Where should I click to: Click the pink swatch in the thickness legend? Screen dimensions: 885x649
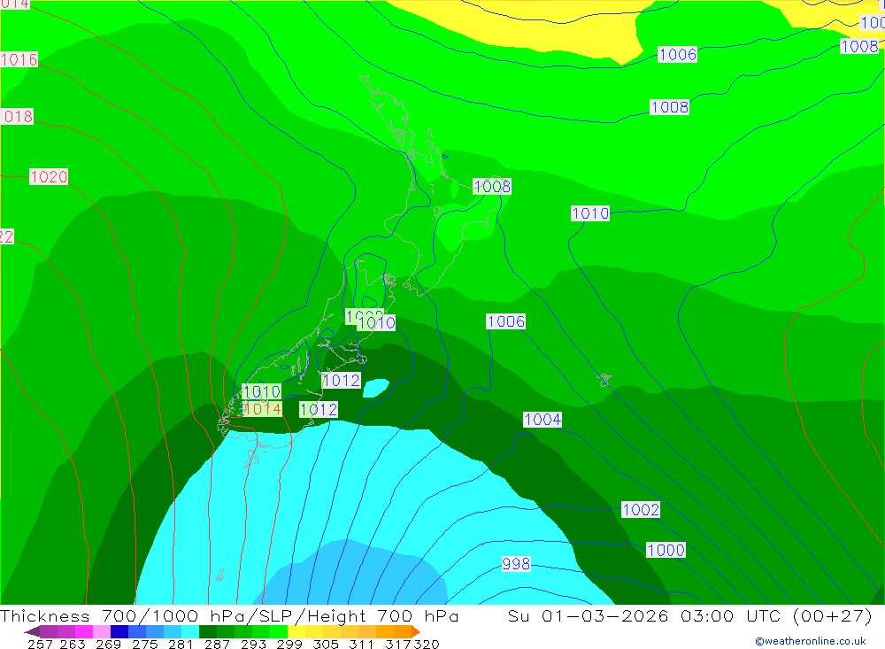tap(102, 631)
